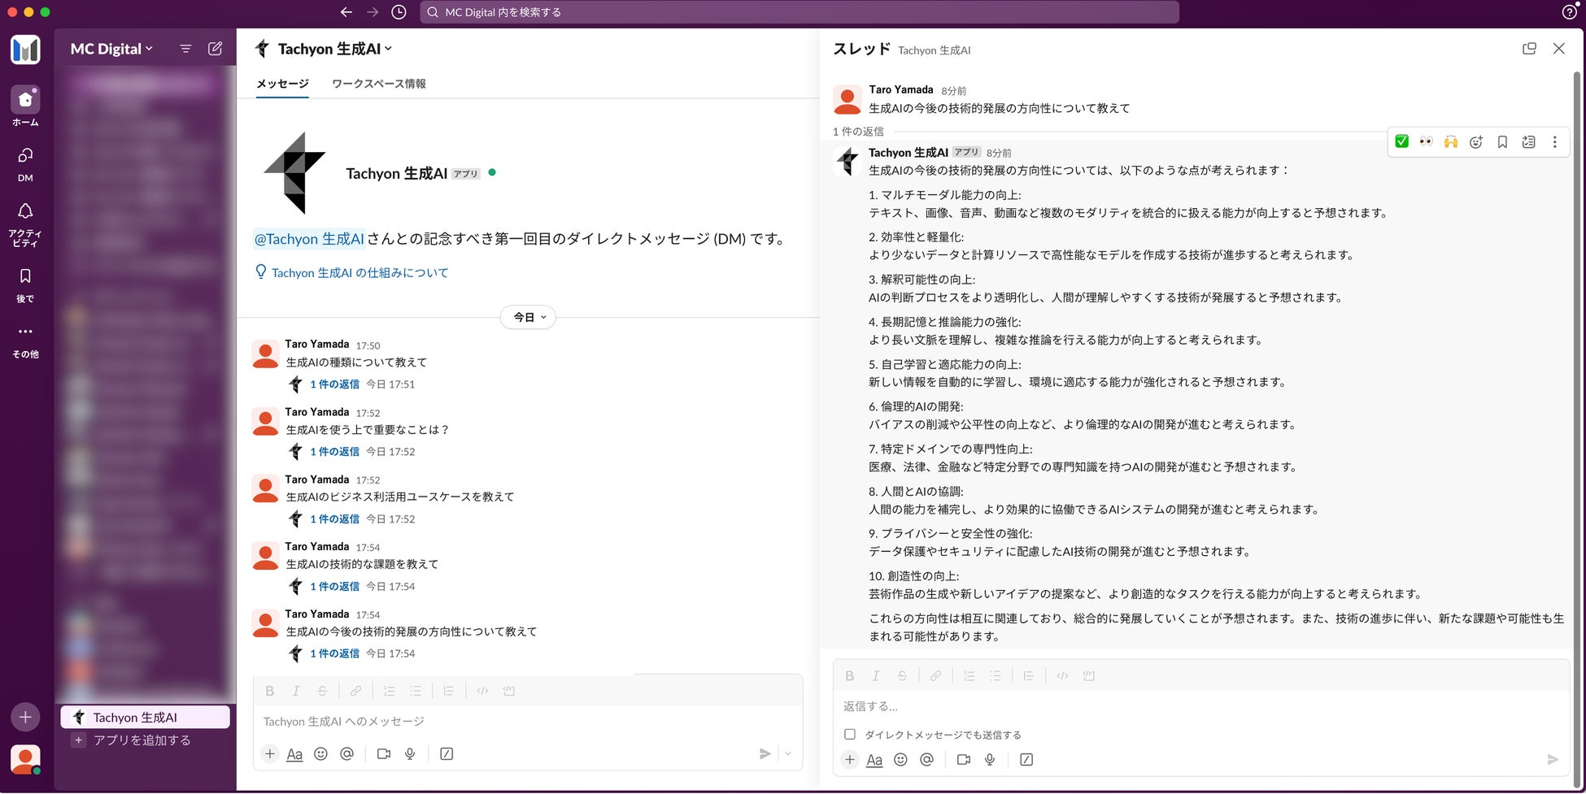Record a video clip in the main composer

tap(384, 753)
